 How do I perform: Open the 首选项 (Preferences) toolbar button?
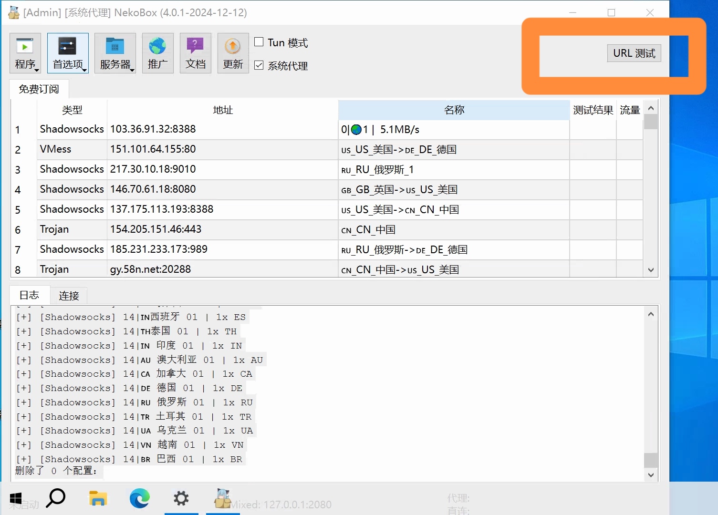68,53
